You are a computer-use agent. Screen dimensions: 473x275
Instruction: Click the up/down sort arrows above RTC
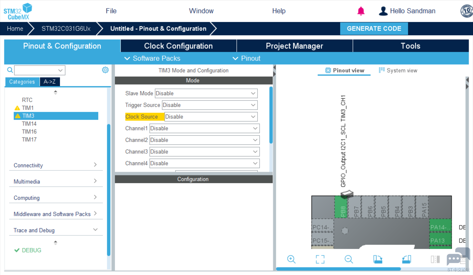55,92
